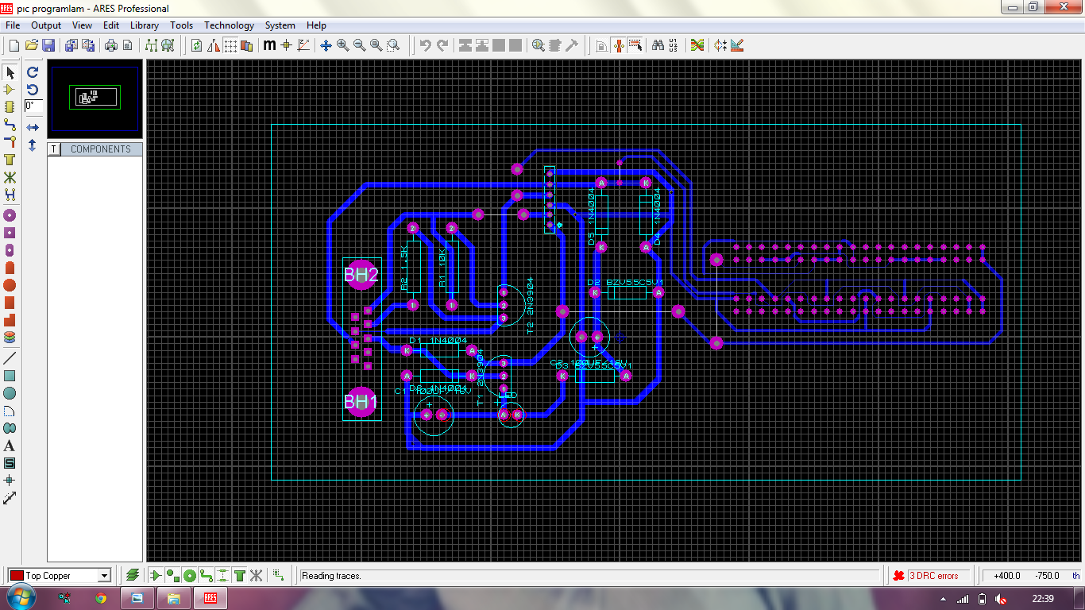Save the layout with the floppy icon
Screen dimensions: 1085x610
pos(48,45)
